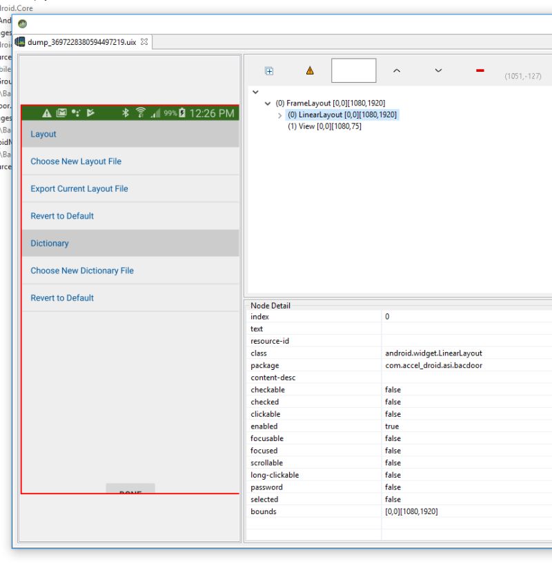Collapse the FrameLayout node chevron
552x568 pixels.
coord(268,104)
